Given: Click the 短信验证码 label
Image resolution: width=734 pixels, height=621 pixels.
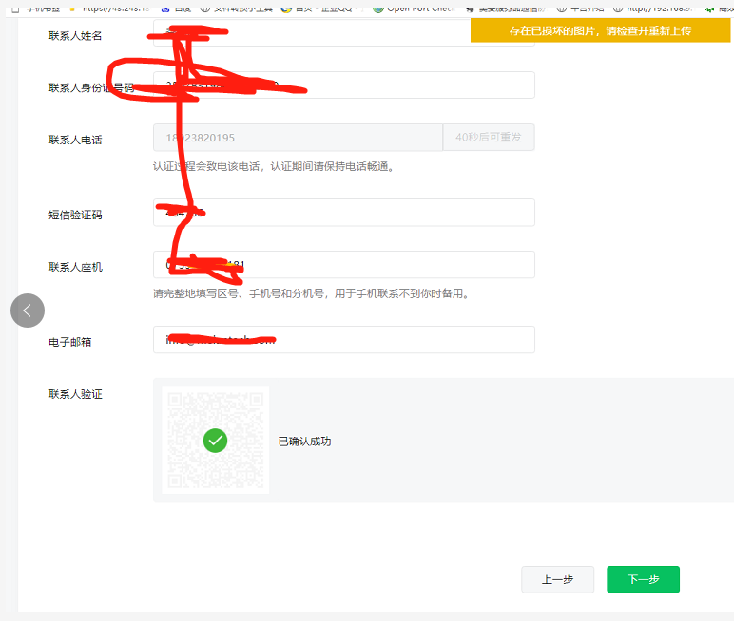Looking at the screenshot, I should [75, 216].
